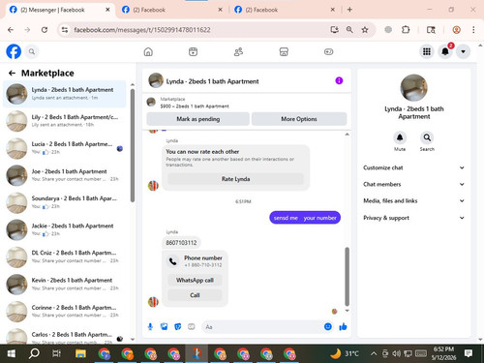Open the Chrome profile avatar icon
This screenshot has width=484, height=363.
point(456,30)
